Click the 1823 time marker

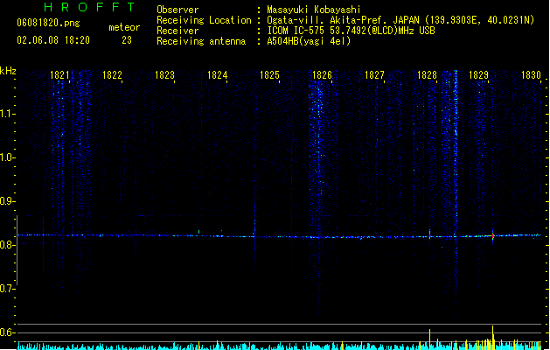[165, 75]
